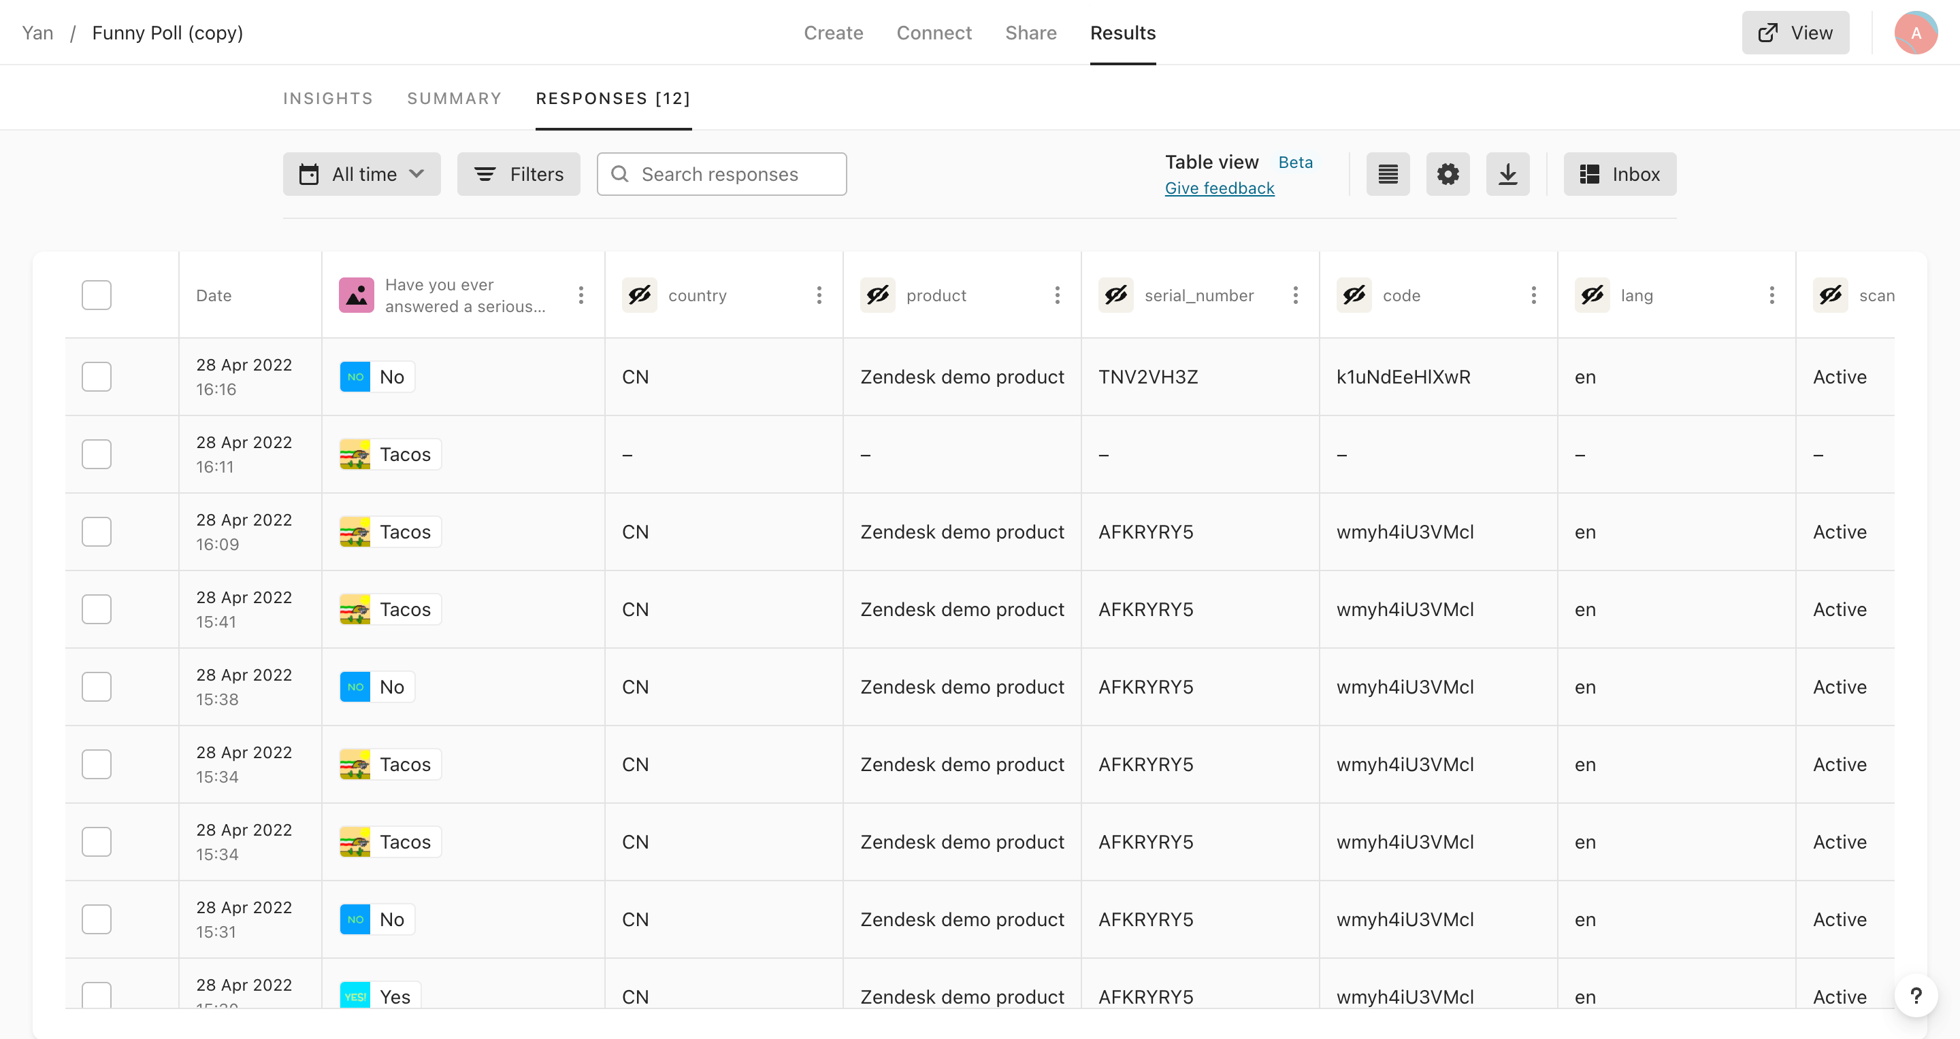Viewport: 1960px width, 1039px height.
Task: Click the Give feedback link
Action: pyautogui.click(x=1218, y=188)
